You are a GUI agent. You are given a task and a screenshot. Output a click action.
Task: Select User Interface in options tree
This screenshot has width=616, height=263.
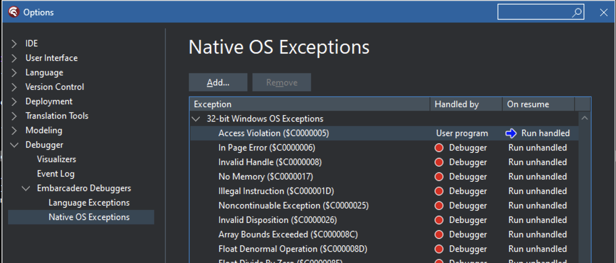click(51, 58)
